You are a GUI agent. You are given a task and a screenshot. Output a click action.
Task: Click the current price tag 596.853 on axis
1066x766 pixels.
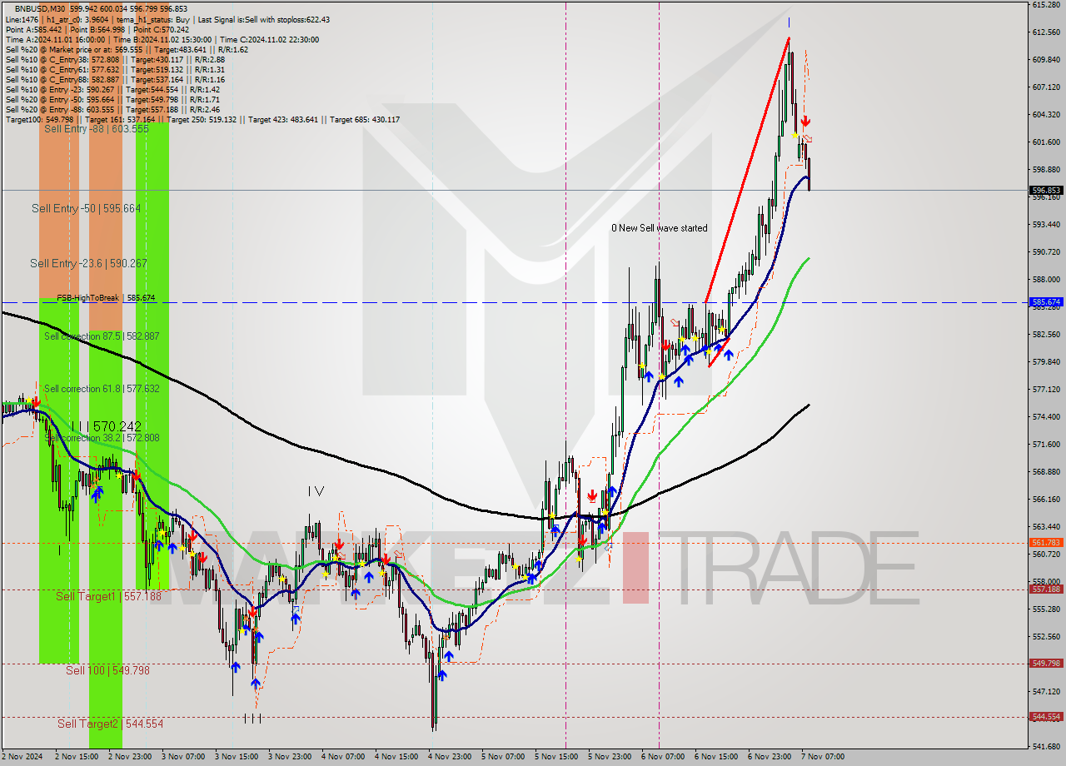[1046, 191]
